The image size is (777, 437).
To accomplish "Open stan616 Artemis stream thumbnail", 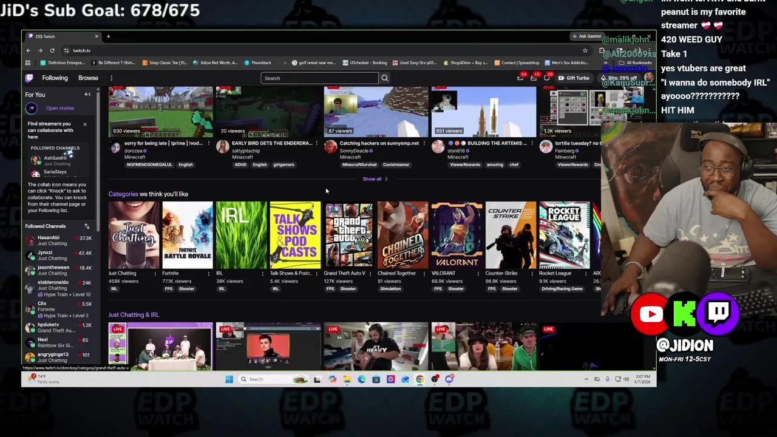I will [x=484, y=112].
